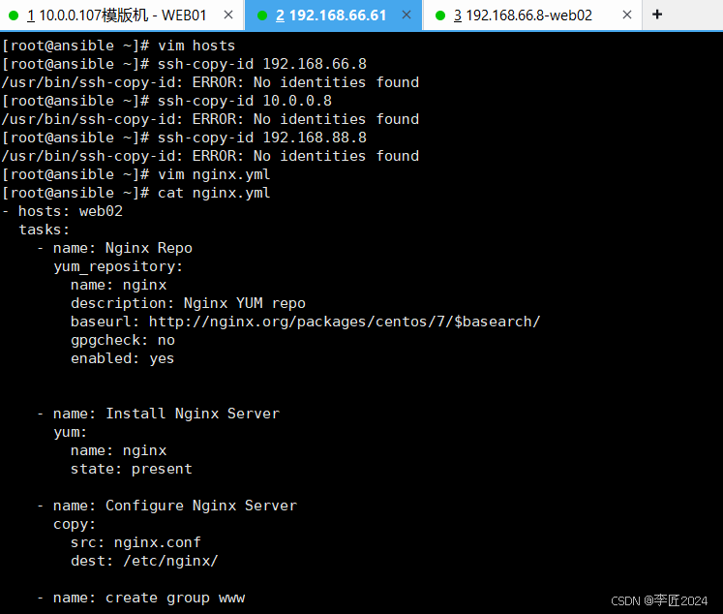Screen dimensions: 723x614
Task: Click the 'cat nginx.yml' command line
Action: click(x=136, y=193)
